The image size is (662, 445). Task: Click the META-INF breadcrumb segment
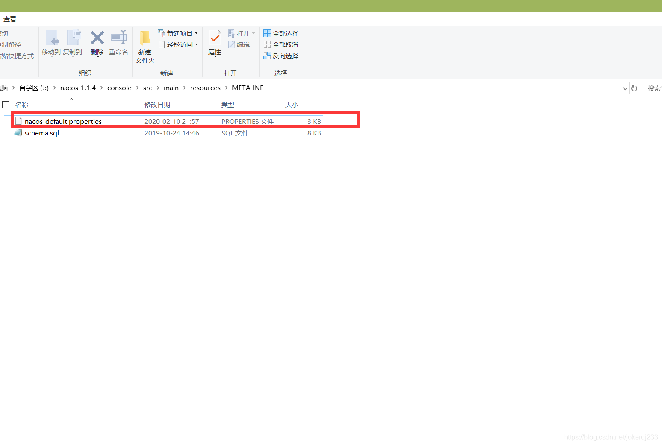tap(247, 88)
